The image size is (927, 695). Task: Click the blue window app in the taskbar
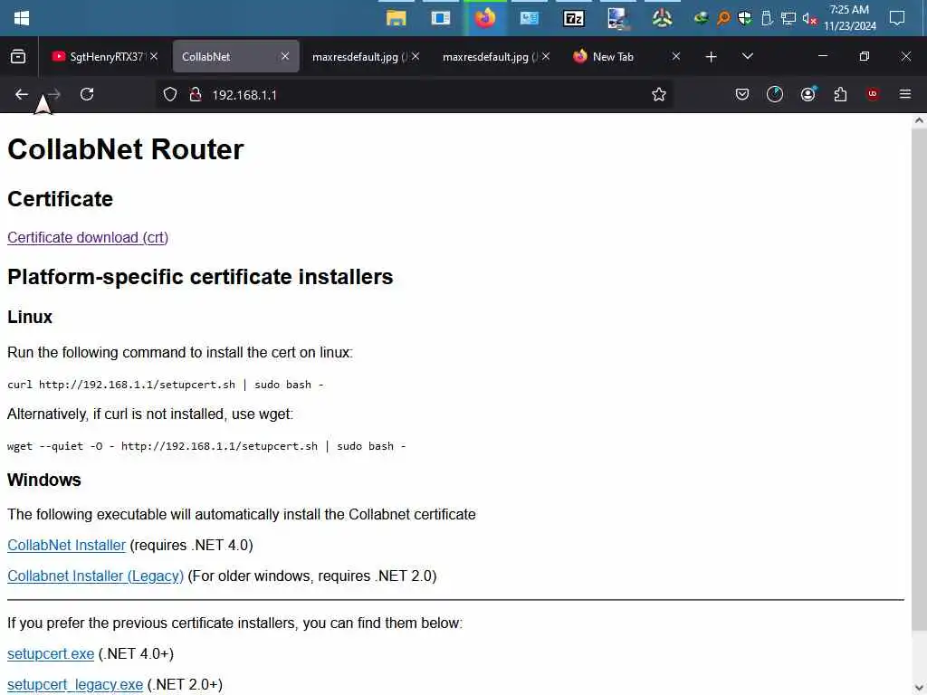click(441, 18)
